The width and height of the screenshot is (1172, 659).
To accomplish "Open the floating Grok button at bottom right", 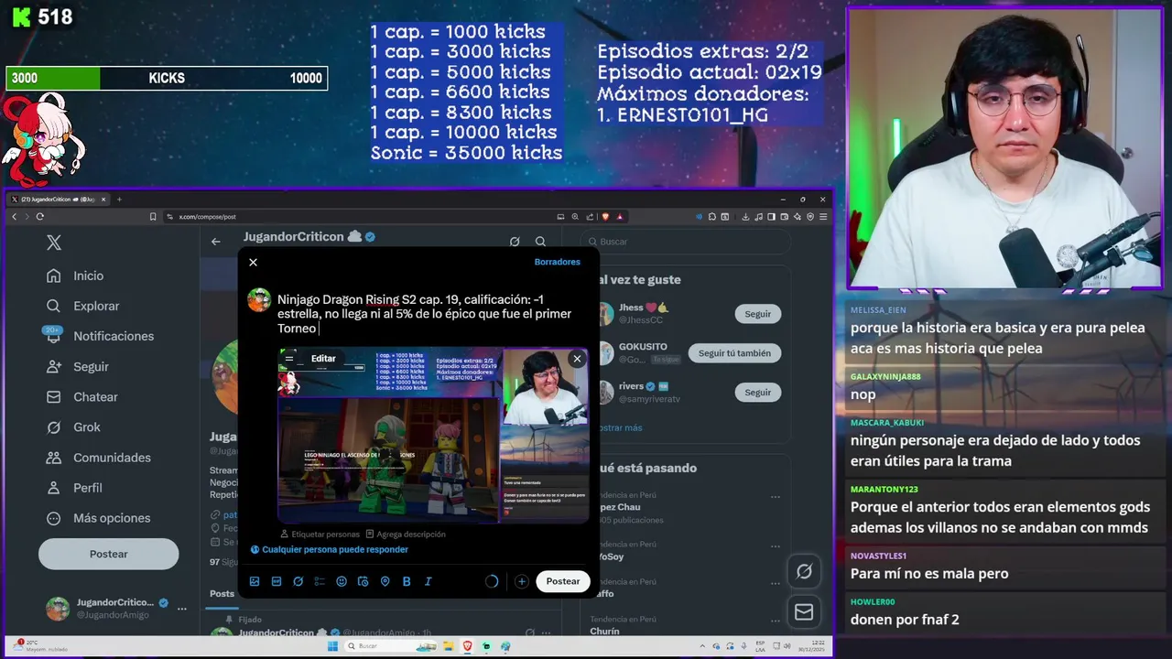I will [x=804, y=571].
